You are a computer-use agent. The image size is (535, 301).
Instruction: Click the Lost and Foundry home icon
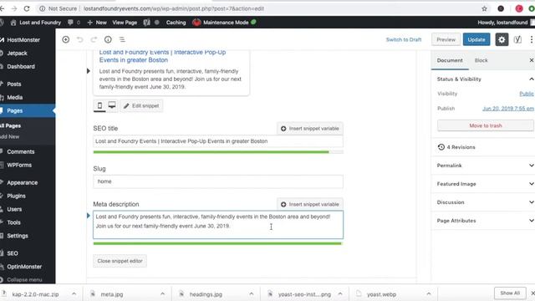(x=13, y=23)
